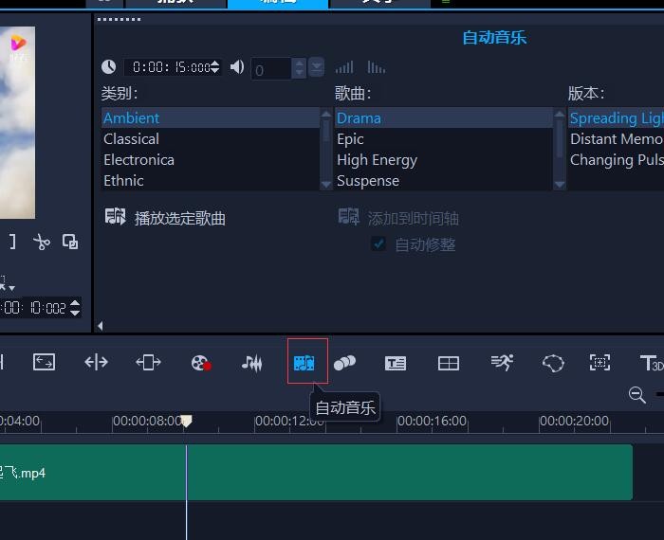Select the Epic song

point(444,138)
